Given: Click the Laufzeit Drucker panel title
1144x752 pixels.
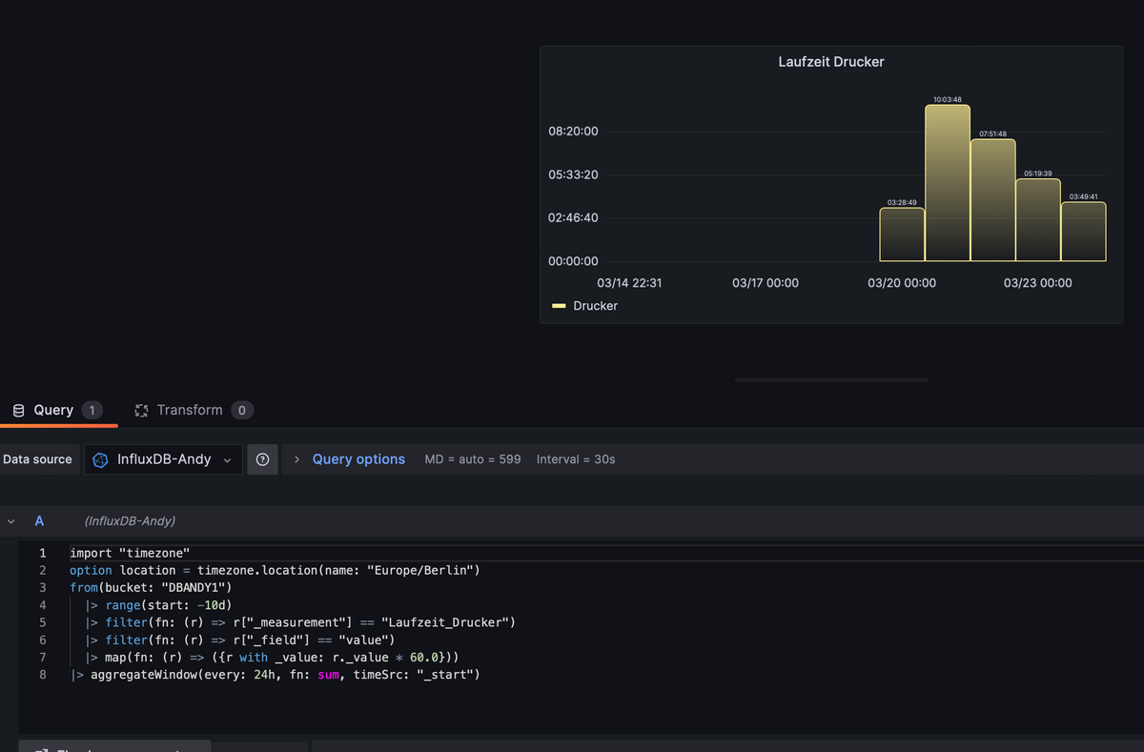Looking at the screenshot, I should (831, 62).
